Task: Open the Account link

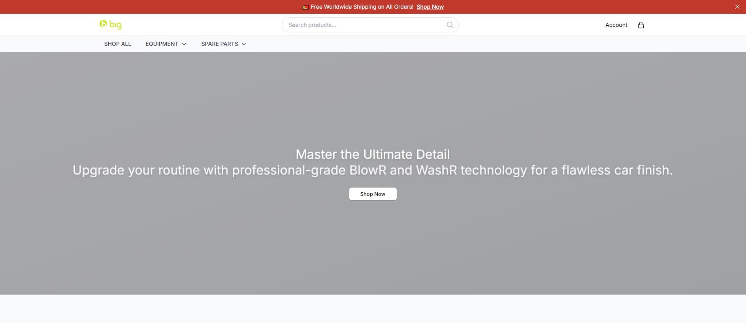Action: click(616, 25)
